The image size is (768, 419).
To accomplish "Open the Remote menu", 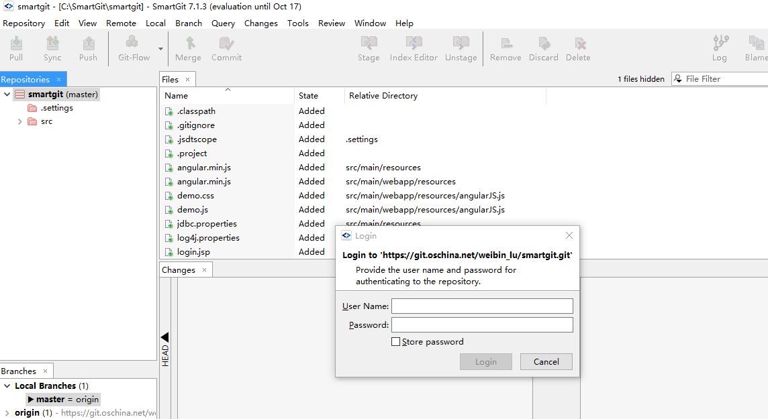I will pos(121,23).
